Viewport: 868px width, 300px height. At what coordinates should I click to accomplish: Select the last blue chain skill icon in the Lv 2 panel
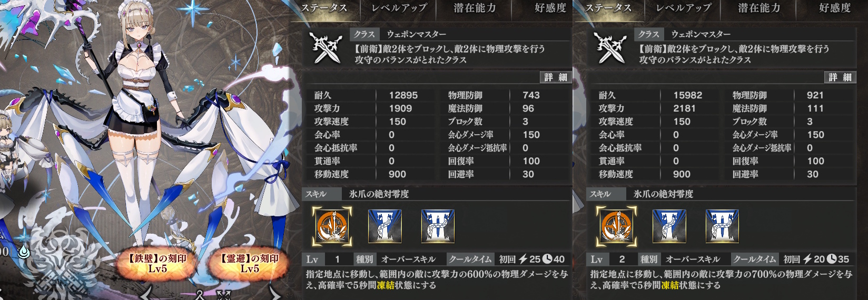pyautogui.click(x=723, y=226)
